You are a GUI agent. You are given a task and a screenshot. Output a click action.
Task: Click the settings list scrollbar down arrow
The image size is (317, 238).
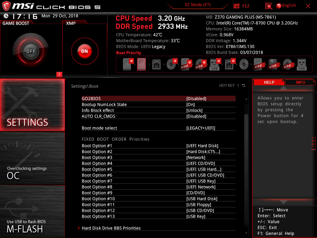point(246,233)
